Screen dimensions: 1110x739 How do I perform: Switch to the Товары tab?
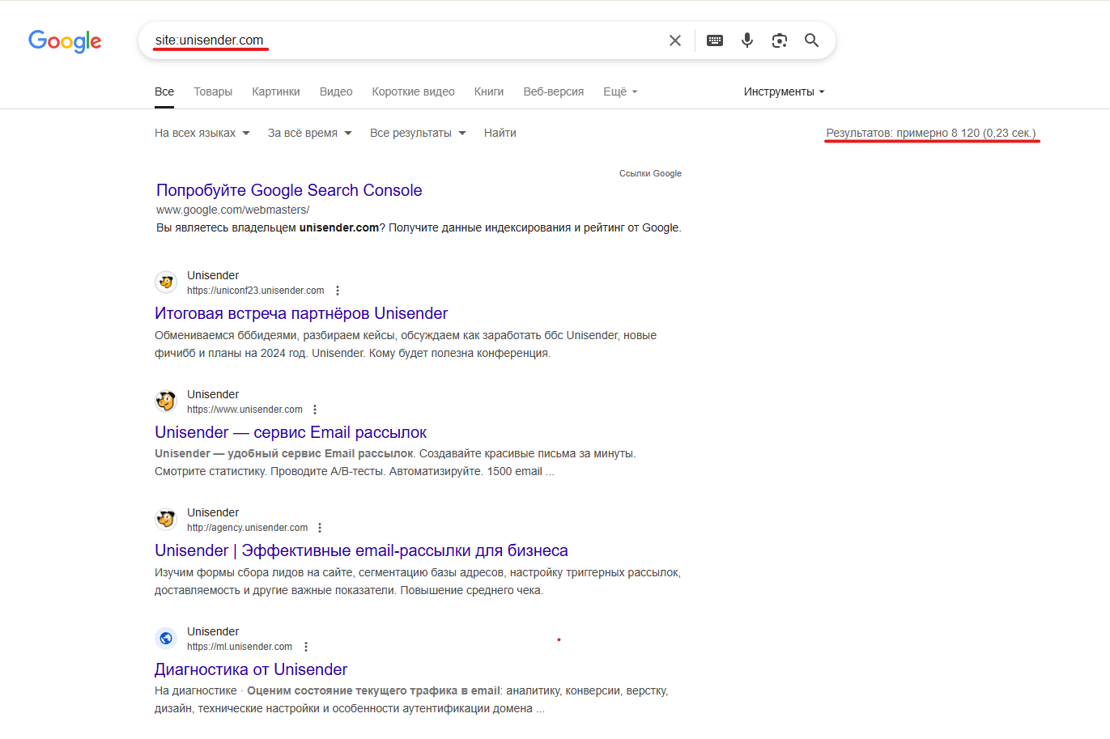point(213,91)
